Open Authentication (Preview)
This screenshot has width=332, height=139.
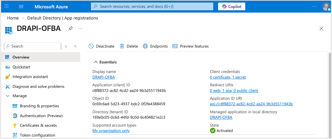pyautogui.click(x=41, y=116)
